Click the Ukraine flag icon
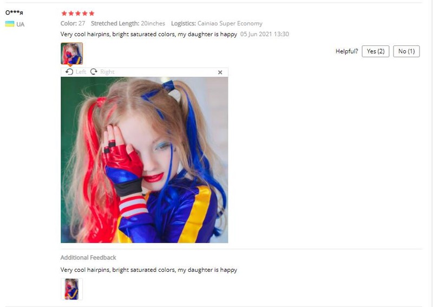Screen dimensions: 433x307 point(10,24)
